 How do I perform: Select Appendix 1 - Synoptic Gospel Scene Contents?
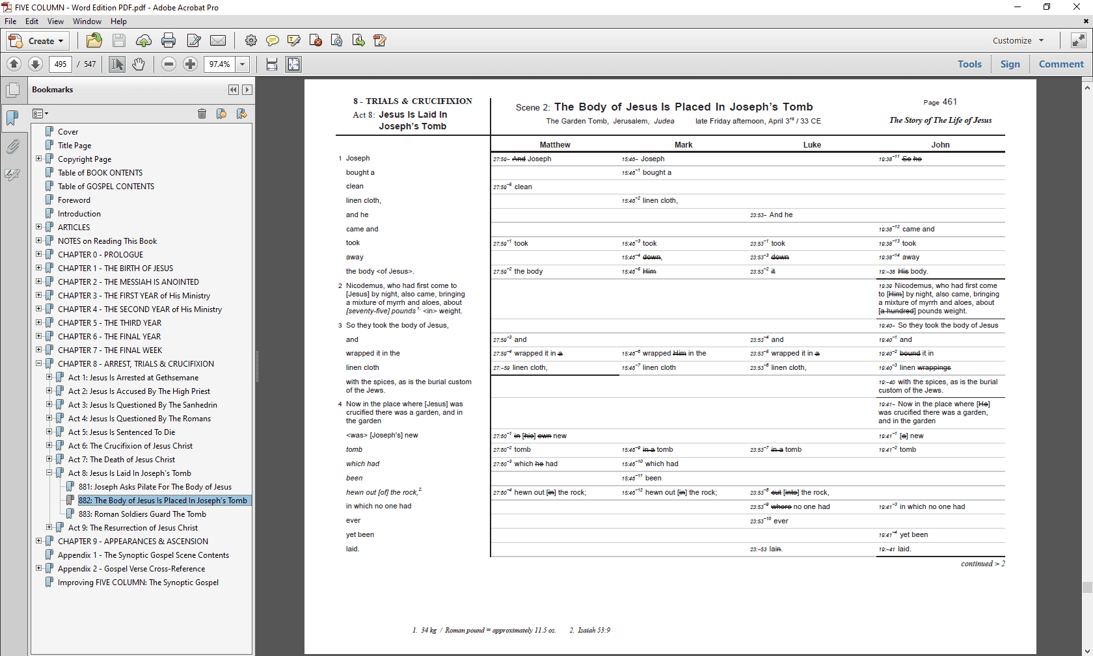pos(143,555)
